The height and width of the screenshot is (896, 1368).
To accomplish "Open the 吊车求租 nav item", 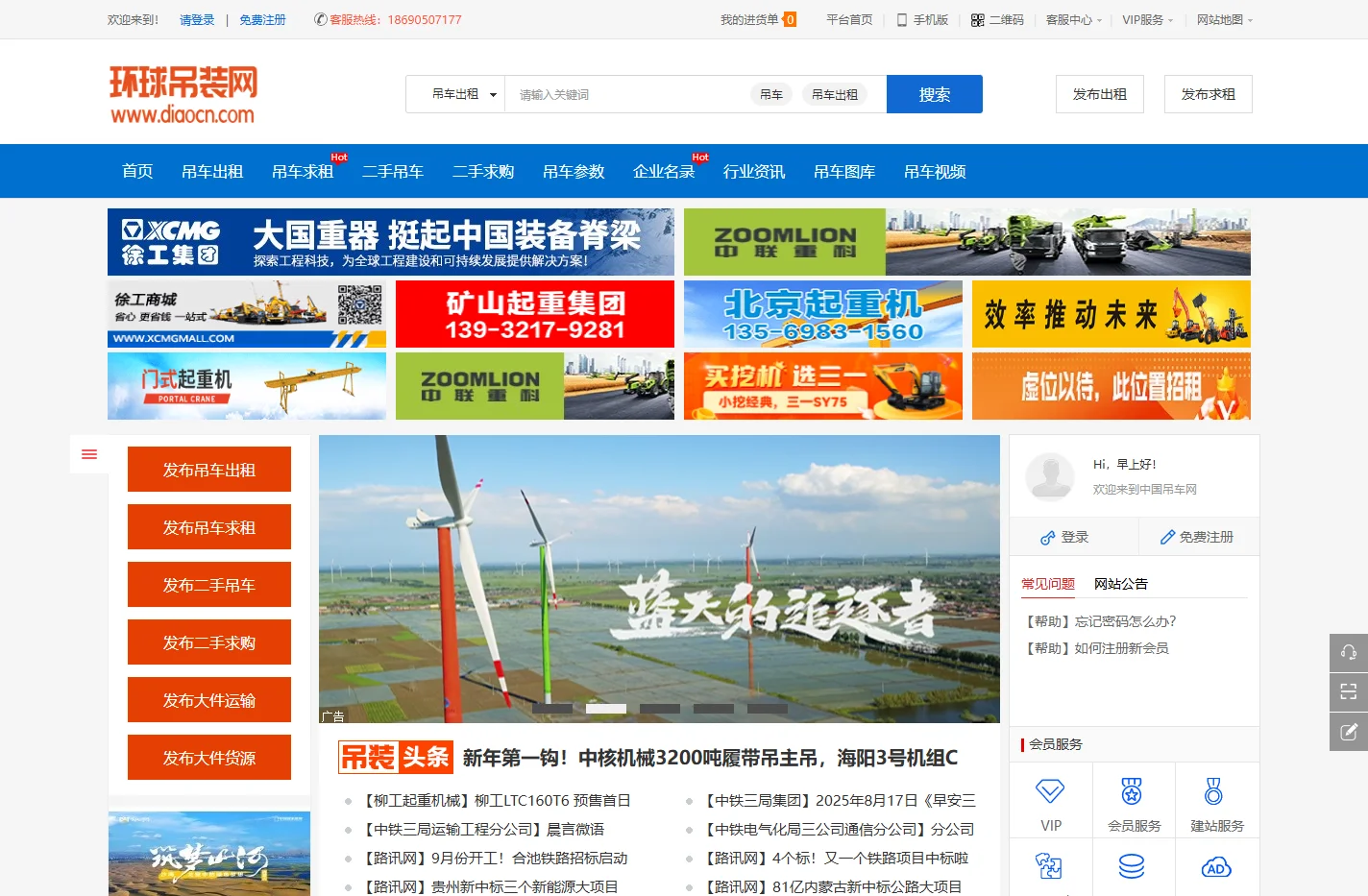I will tap(303, 171).
